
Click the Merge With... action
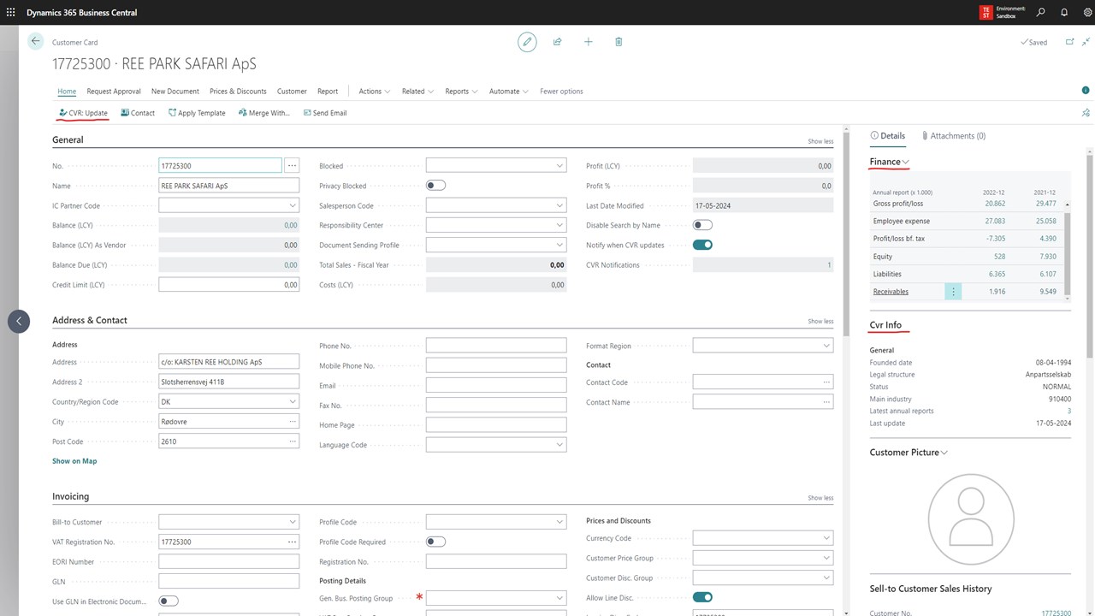pyautogui.click(x=264, y=113)
